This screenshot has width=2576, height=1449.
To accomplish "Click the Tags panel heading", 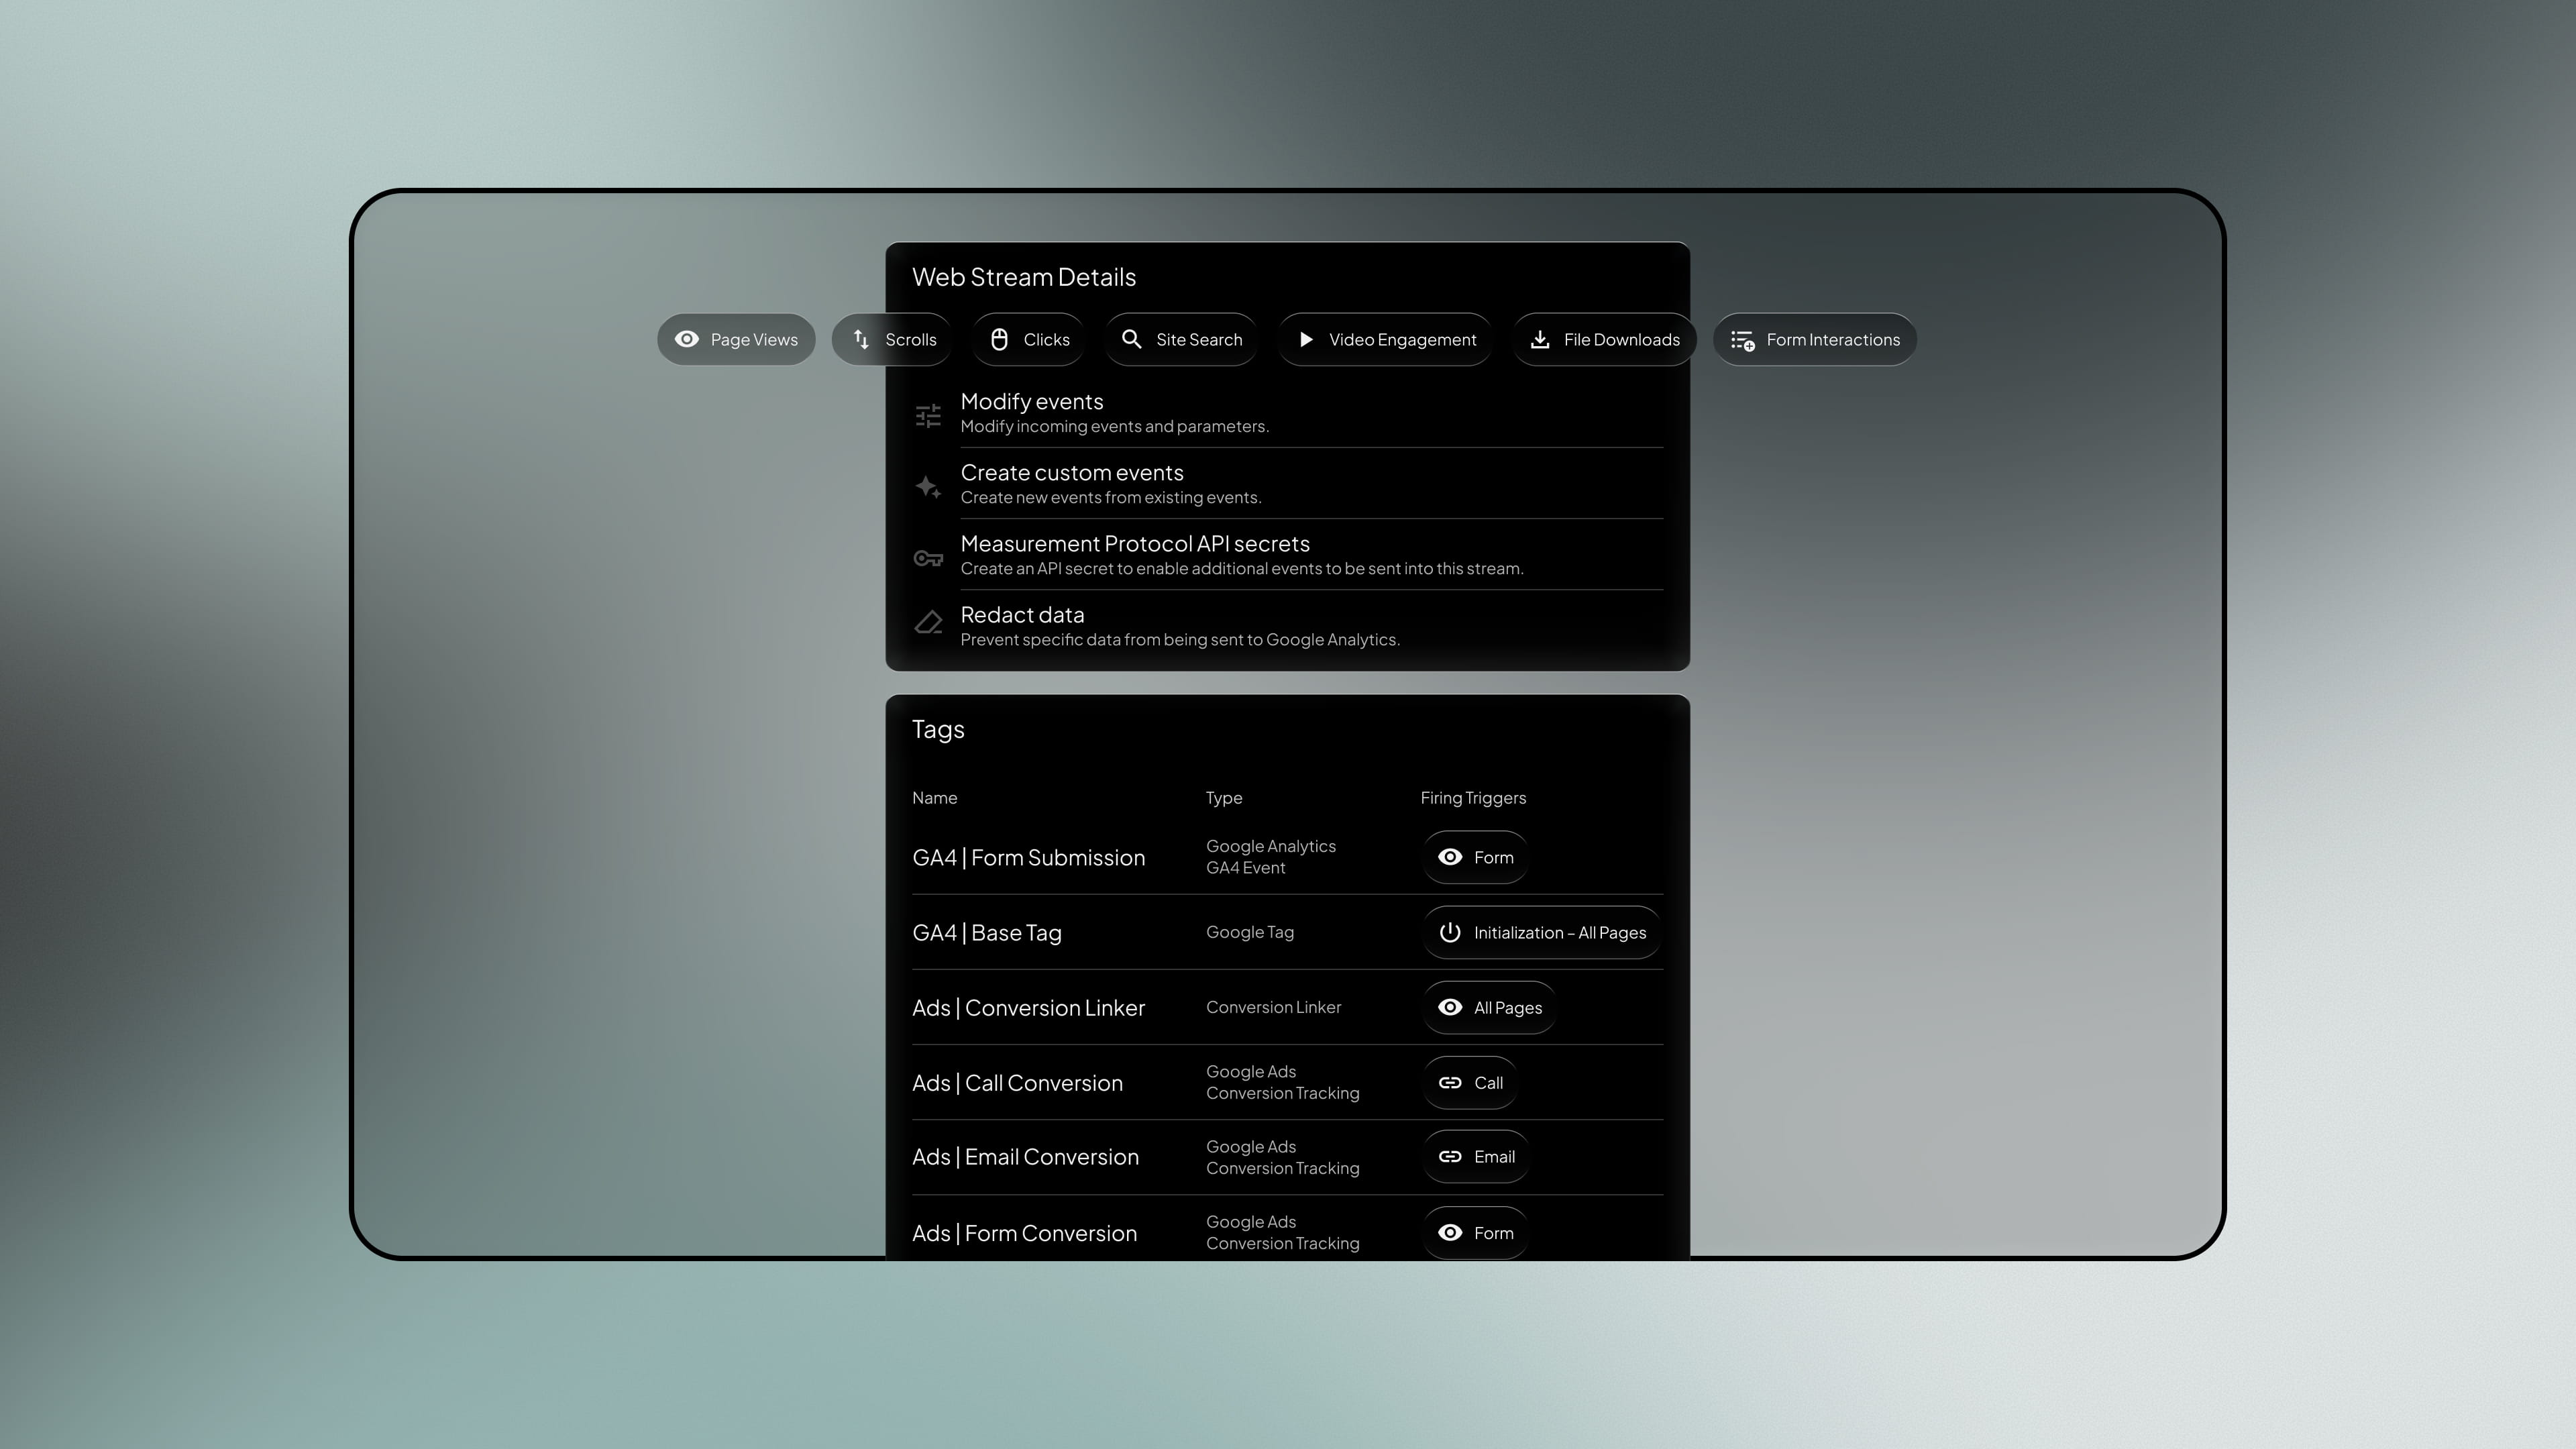I will coord(938,729).
